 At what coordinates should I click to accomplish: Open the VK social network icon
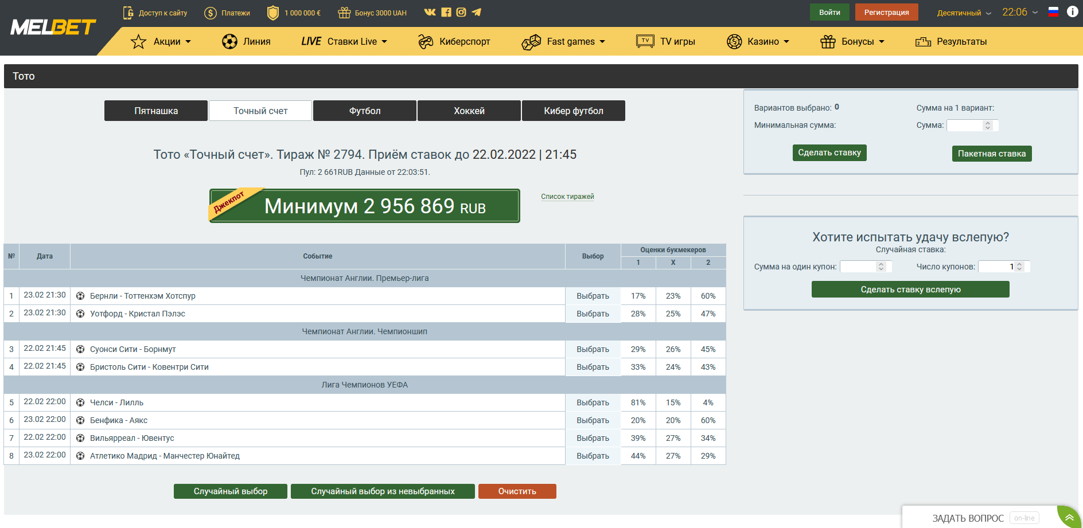click(x=430, y=12)
